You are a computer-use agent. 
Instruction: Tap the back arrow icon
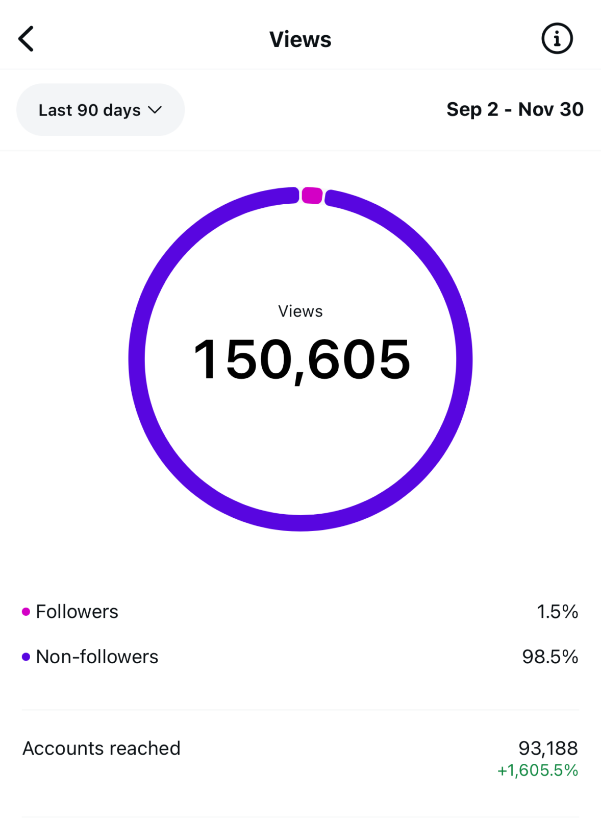tap(26, 39)
